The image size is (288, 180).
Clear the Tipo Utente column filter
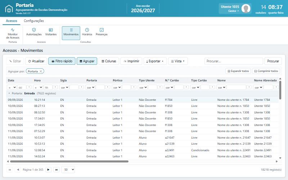pyautogui.click(x=160, y=87)
